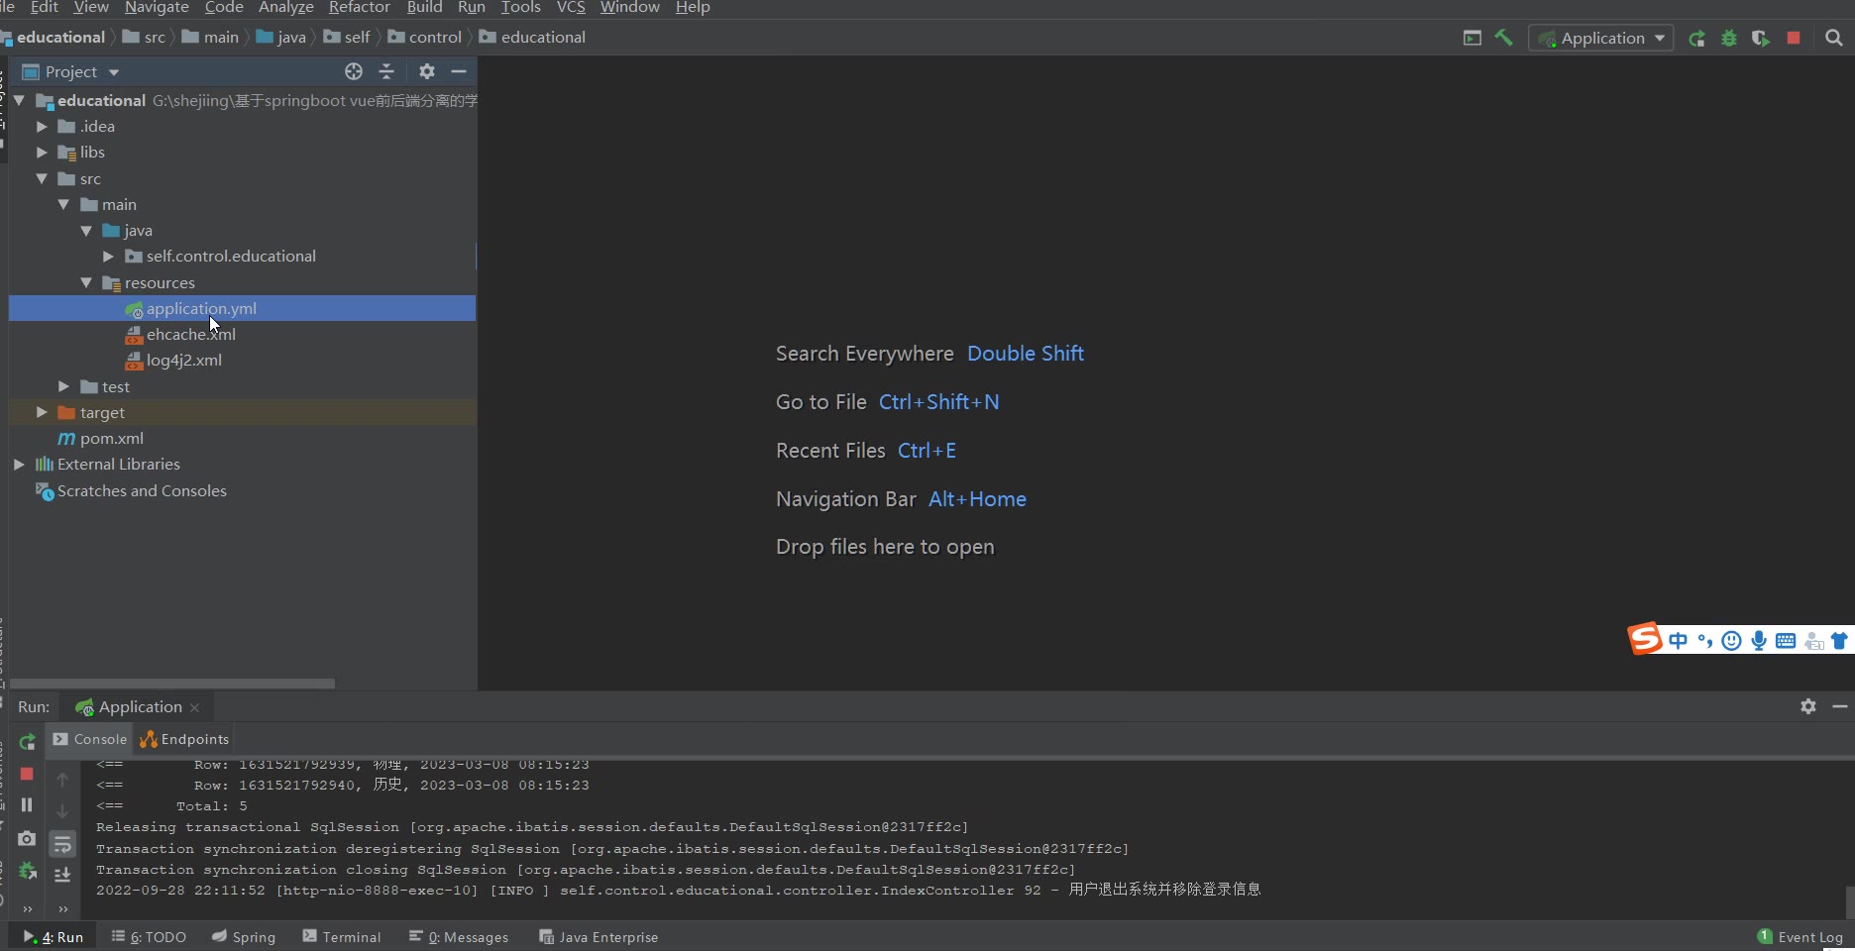Open Run panel settings gear
The height and width of the screenshot is (951, 1855).
pyautogui.click(x=1808, y=706)
